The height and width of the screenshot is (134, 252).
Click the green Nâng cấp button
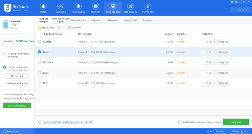(x=236, y=122)
